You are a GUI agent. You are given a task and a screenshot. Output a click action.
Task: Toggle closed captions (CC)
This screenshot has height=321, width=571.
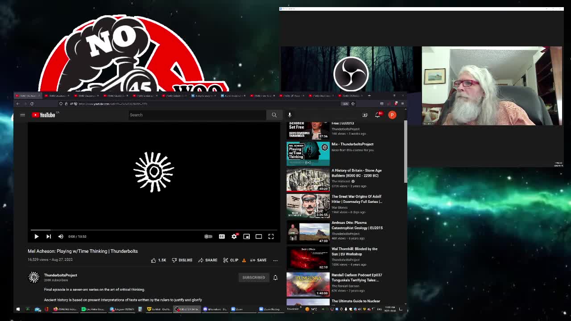coord(222,236)
